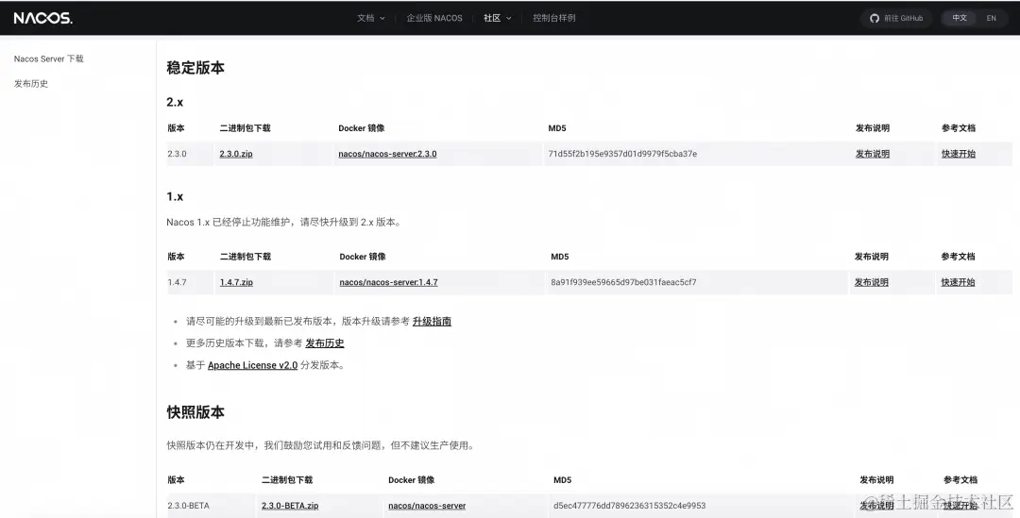Open nacos/nacos-server:2.3.0 Docker image link
Image resolution: width=1020 pixels, height=518 pixels.
coord(388,154)
